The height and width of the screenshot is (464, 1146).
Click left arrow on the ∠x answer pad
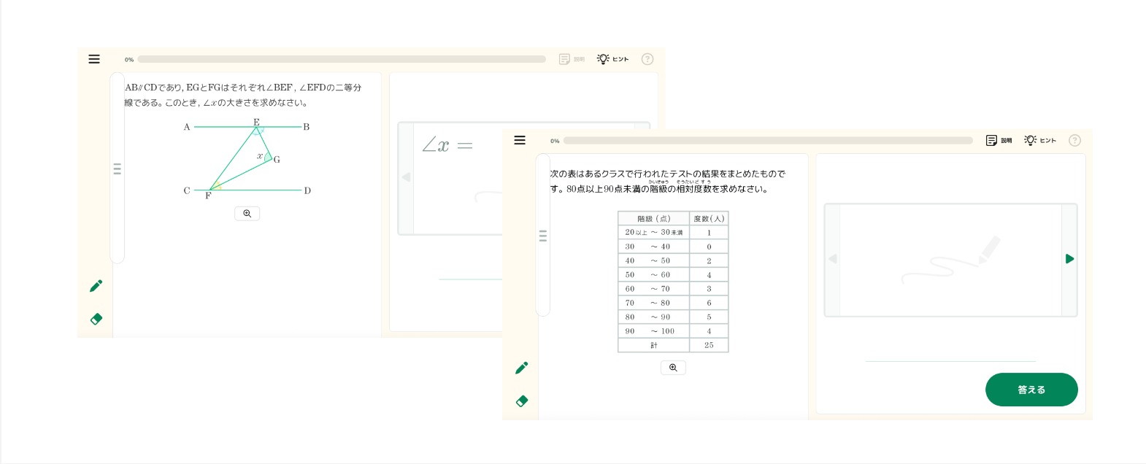pos(406,177)
